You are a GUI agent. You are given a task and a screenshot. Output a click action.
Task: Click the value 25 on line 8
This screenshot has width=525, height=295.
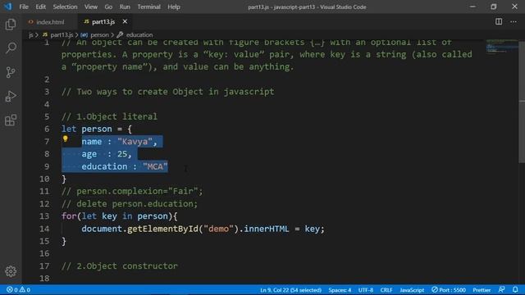pos(122,154)
